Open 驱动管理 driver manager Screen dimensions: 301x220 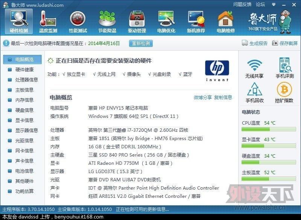coord(137,22)
